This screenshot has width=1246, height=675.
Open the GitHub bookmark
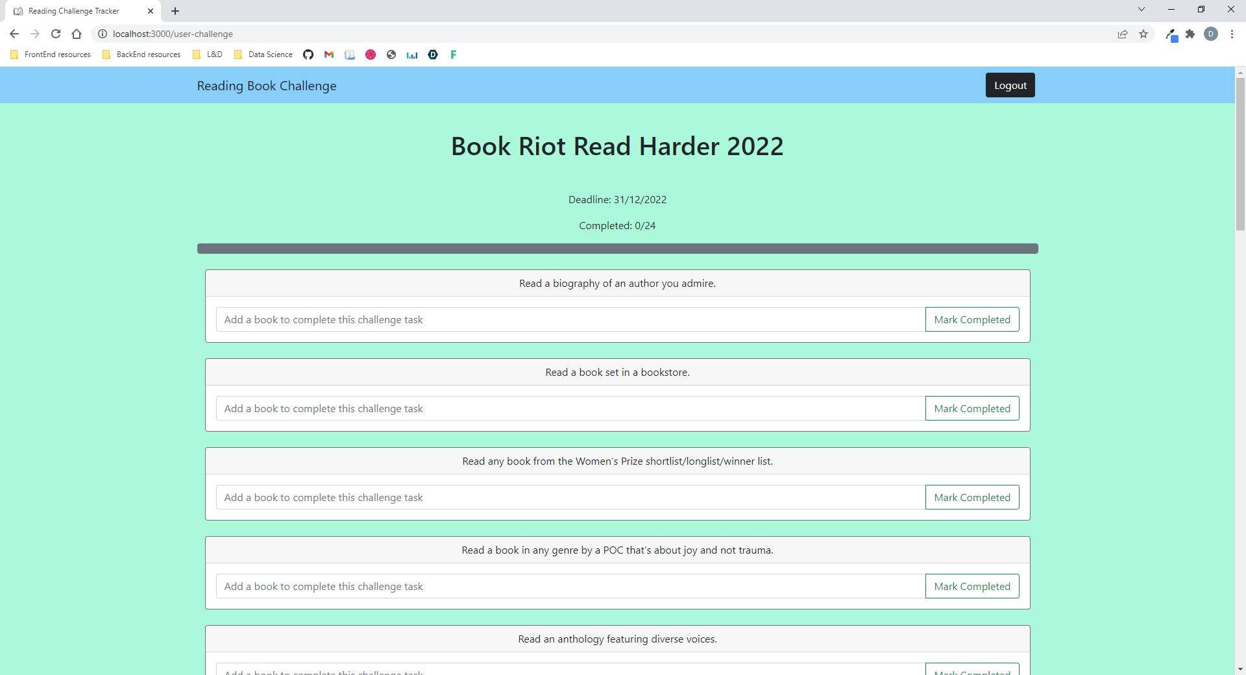click(308, 55)
